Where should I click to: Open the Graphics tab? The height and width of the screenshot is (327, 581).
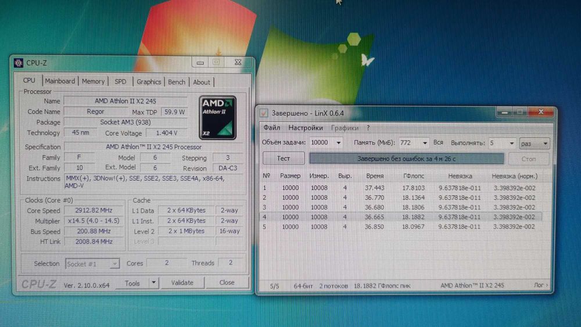149,82
